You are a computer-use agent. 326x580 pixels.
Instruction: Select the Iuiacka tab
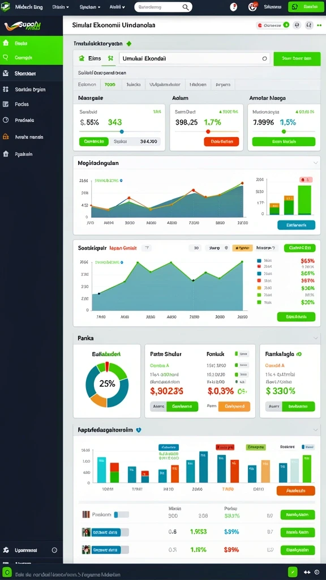coord(134,84)
